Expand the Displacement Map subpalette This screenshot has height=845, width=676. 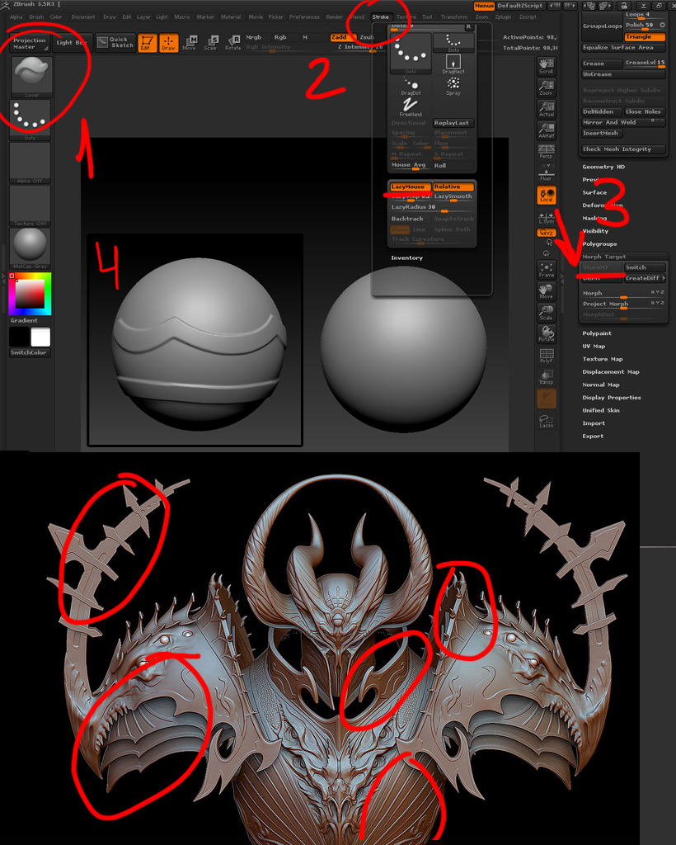point(611,372)
